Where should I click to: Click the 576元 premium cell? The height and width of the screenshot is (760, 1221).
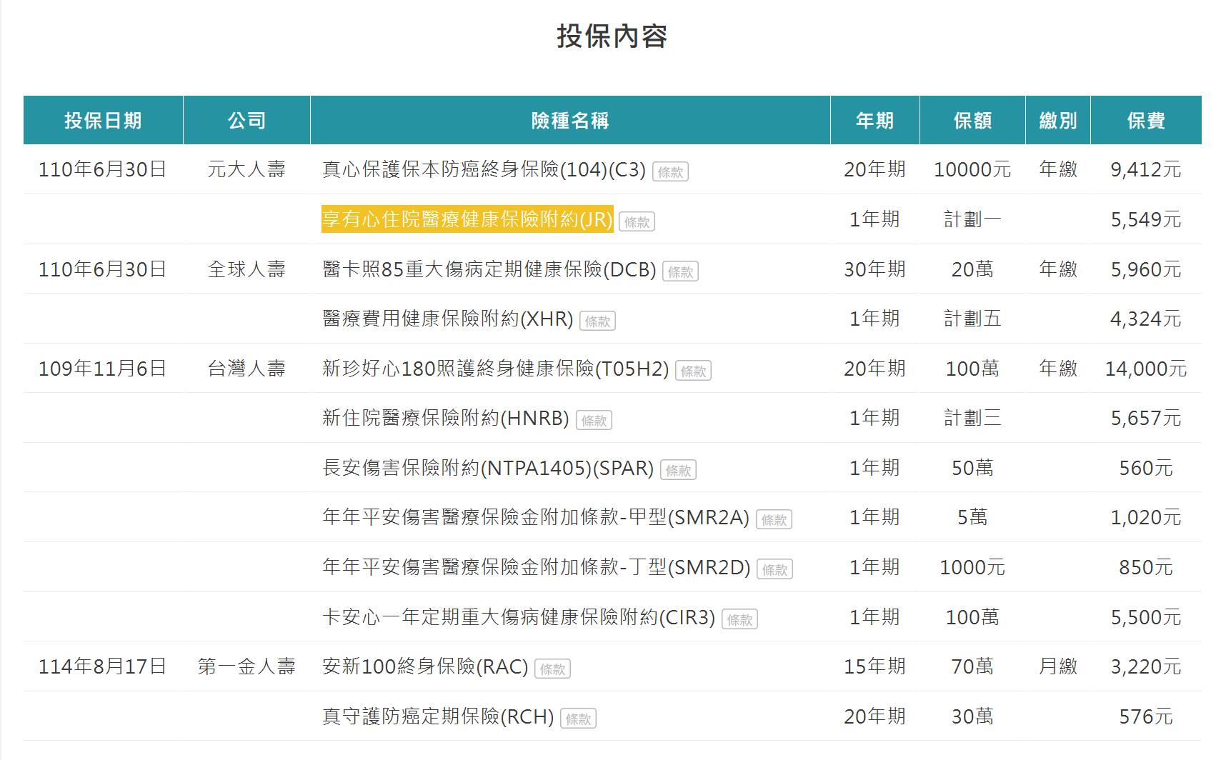pyautogui.click(x=1146, y=716)
